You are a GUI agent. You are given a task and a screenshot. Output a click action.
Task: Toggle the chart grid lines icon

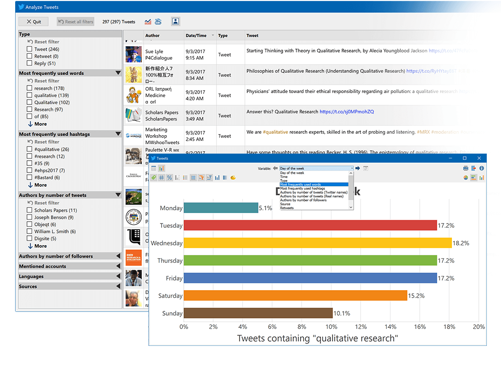point(193,178)
